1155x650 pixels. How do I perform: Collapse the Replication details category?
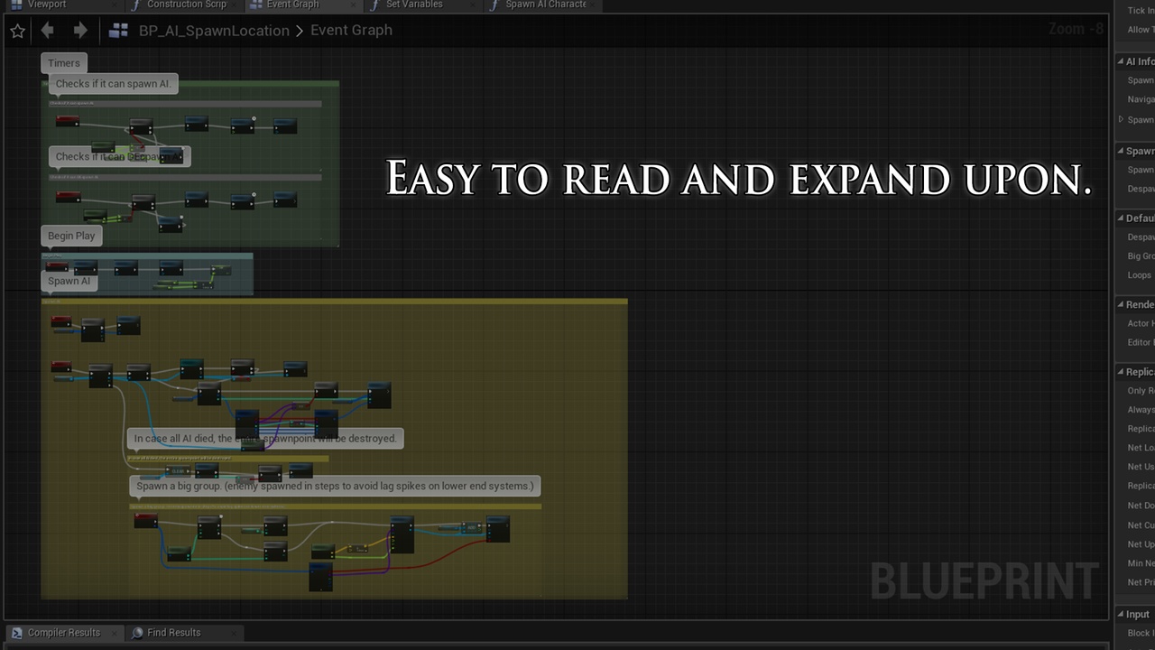click(x=1121, y=372)
